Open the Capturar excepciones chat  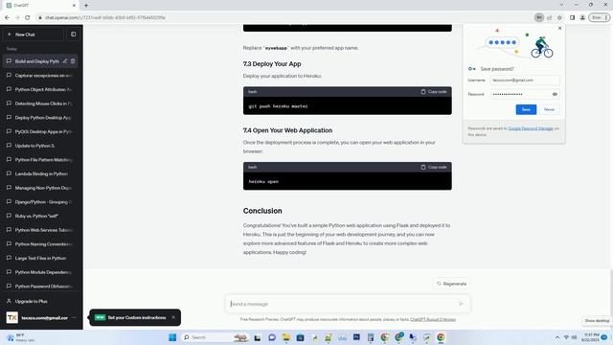coord(40,75)
